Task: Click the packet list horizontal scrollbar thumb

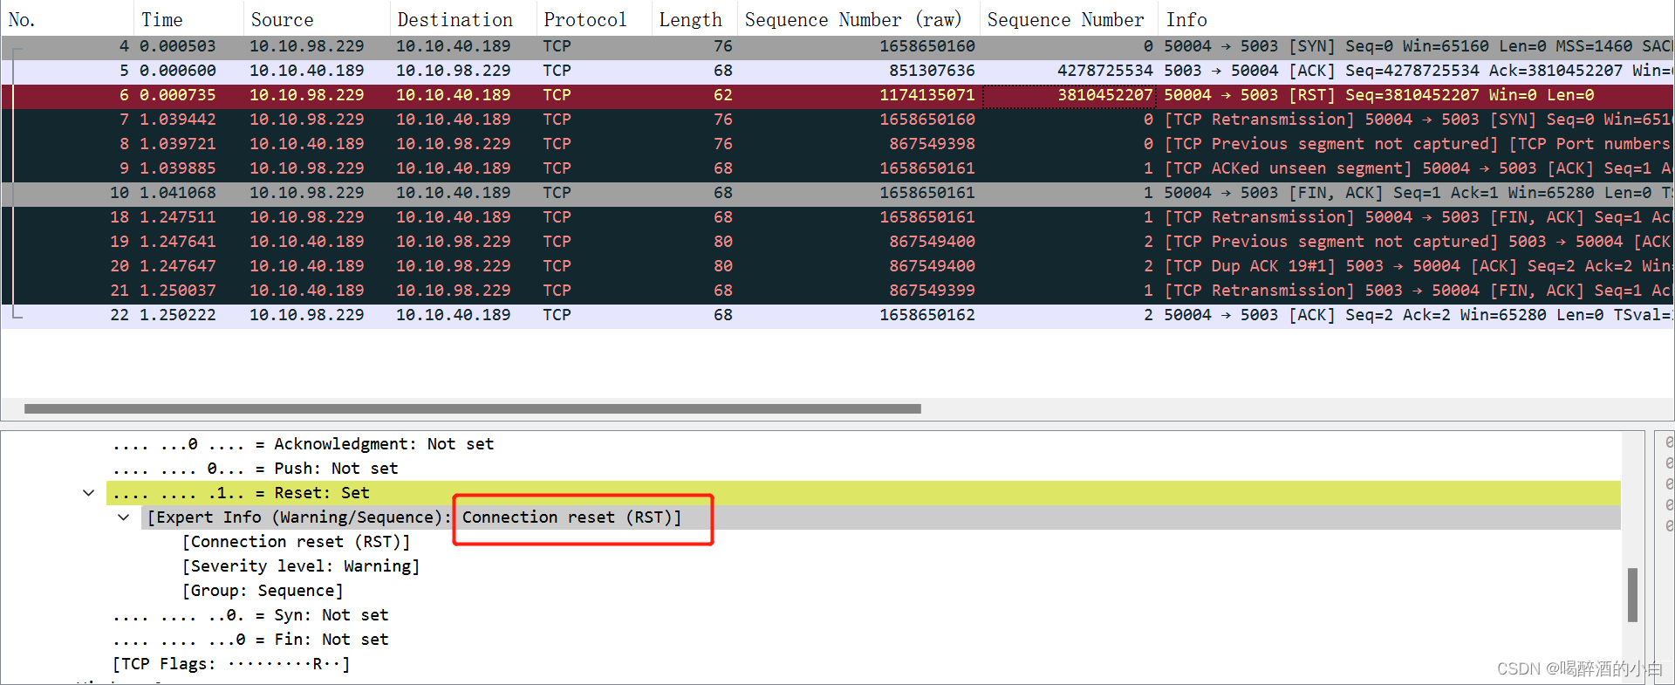Action: [x=473, y=408]
